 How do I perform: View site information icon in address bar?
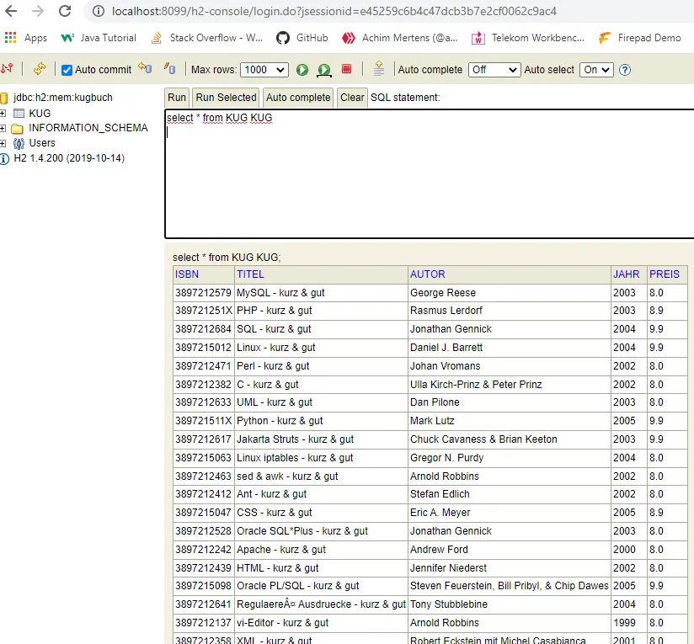pos(99,11)
